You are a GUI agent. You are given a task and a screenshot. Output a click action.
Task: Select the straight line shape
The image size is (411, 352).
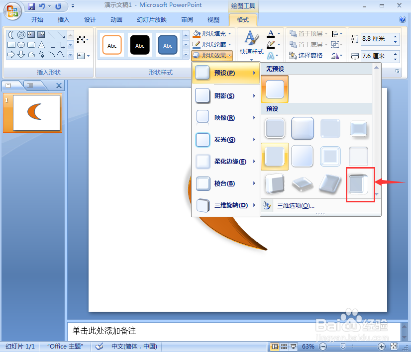point(51,35)
